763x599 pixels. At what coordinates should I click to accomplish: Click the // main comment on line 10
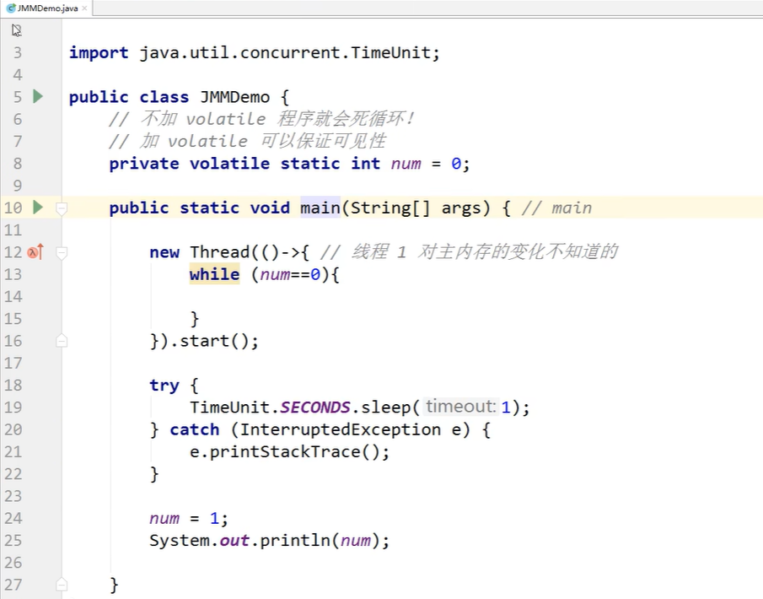click(556, 208)
